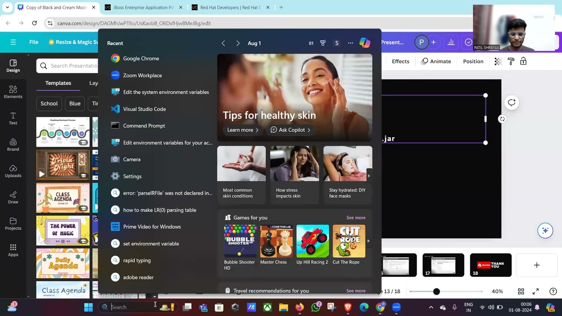
Task: Click Resize & Magic Switch in Canva
Action: [x=73, y=42]
